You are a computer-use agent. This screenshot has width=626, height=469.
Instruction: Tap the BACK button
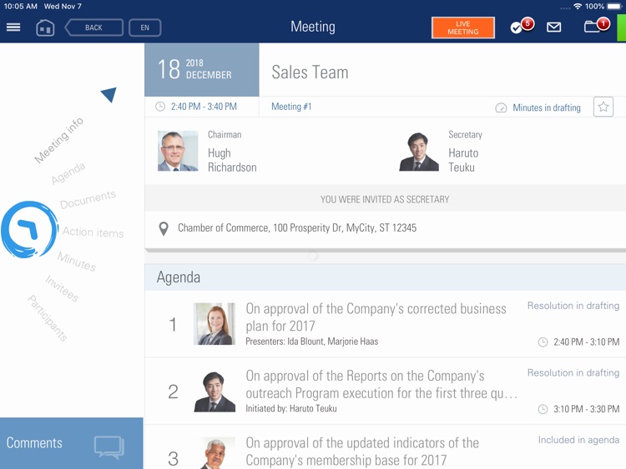(93, 27)
